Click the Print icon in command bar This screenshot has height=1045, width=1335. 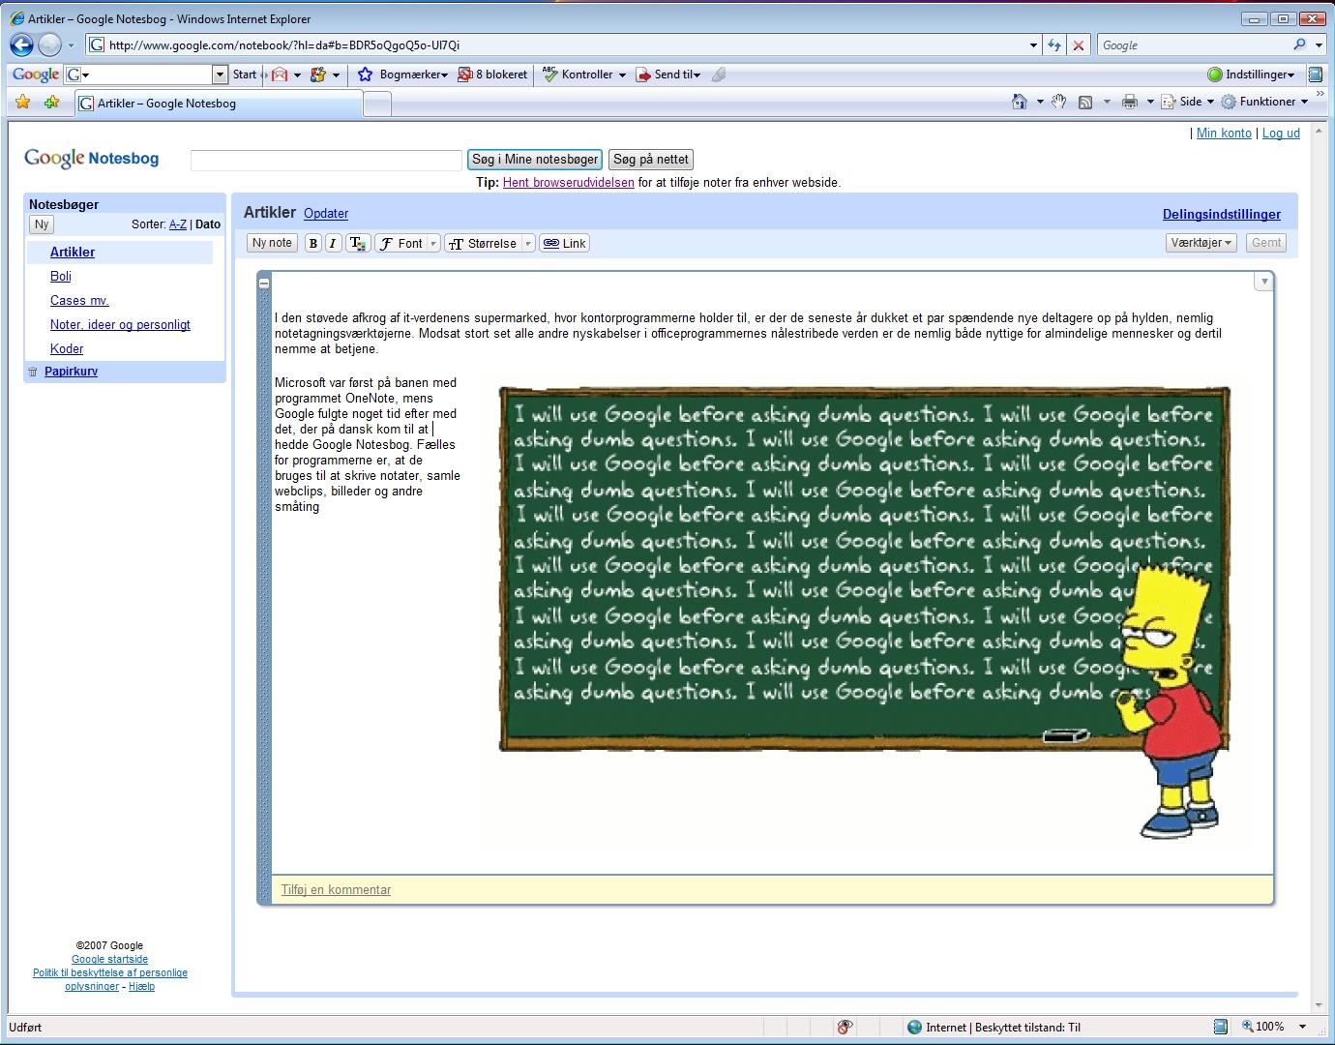click(1129, 102)
